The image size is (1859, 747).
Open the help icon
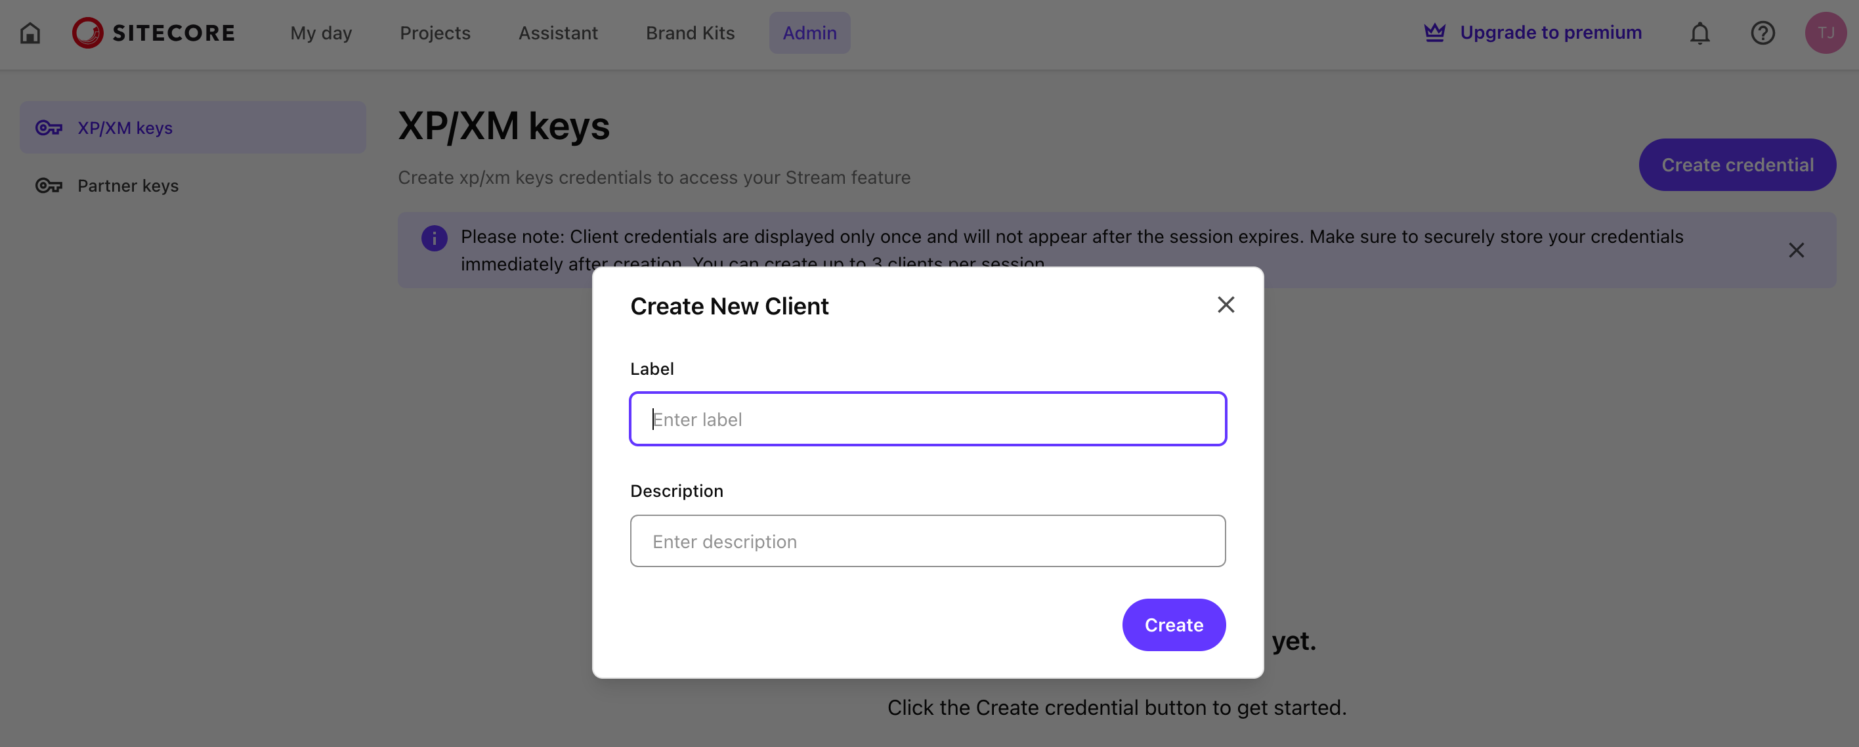[x=1763, y=32]
